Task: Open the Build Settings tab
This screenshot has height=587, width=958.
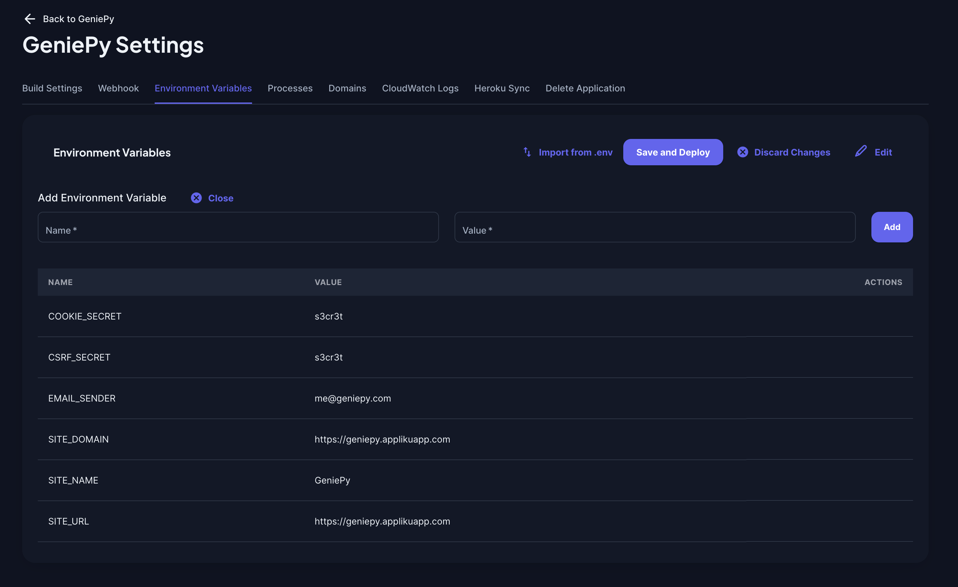Action: pos(52,89)
